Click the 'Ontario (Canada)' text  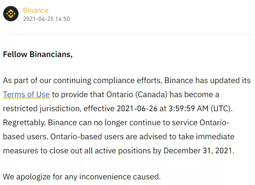coord(137,94)
